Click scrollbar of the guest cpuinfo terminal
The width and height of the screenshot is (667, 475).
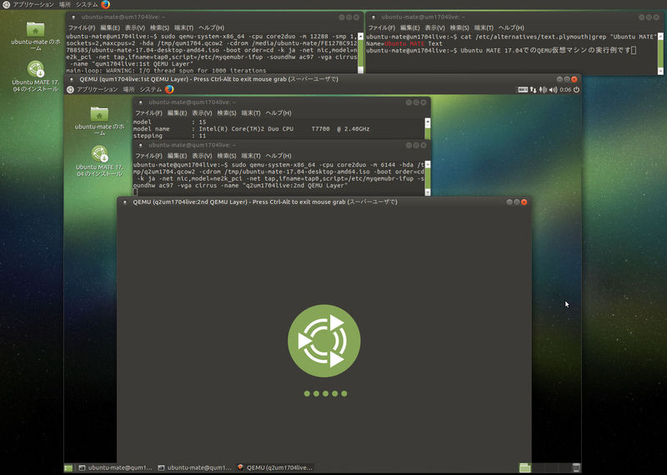[428, 129]
